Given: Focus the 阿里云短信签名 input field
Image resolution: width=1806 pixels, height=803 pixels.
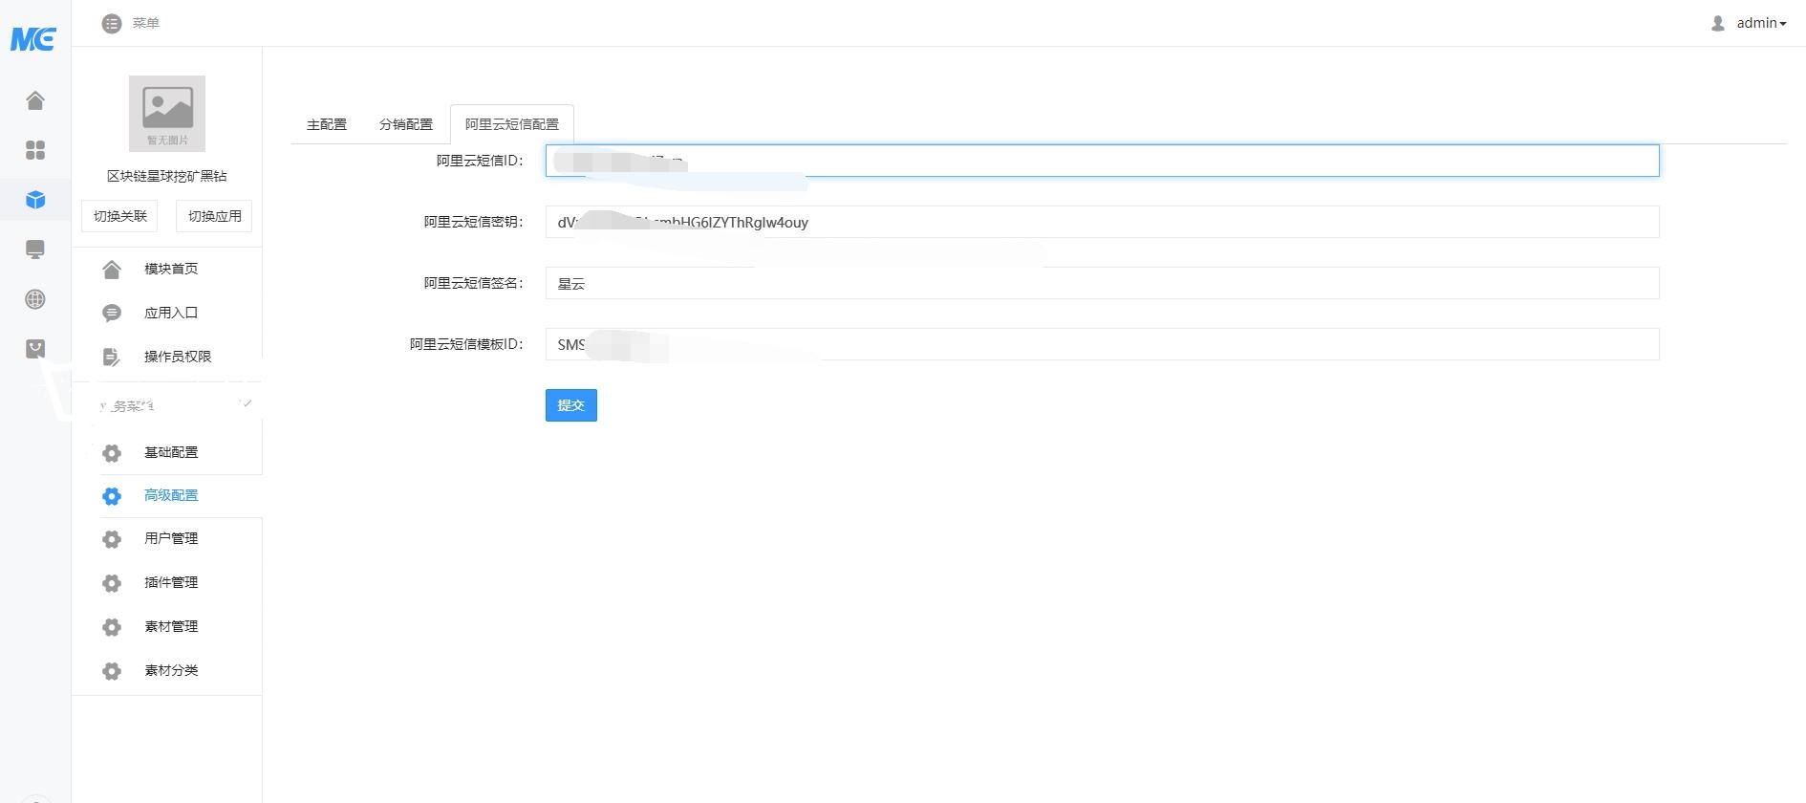Looking at the screenshot, I should [1102, 283].
